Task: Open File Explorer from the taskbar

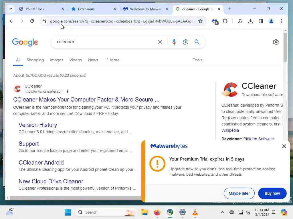Action: click(x=144, y=212)
